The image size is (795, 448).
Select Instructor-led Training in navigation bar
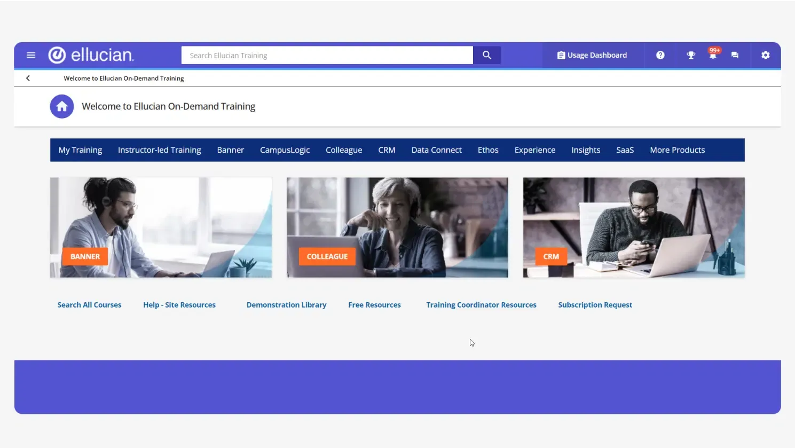pyautogui.click(x=159, y=150)
